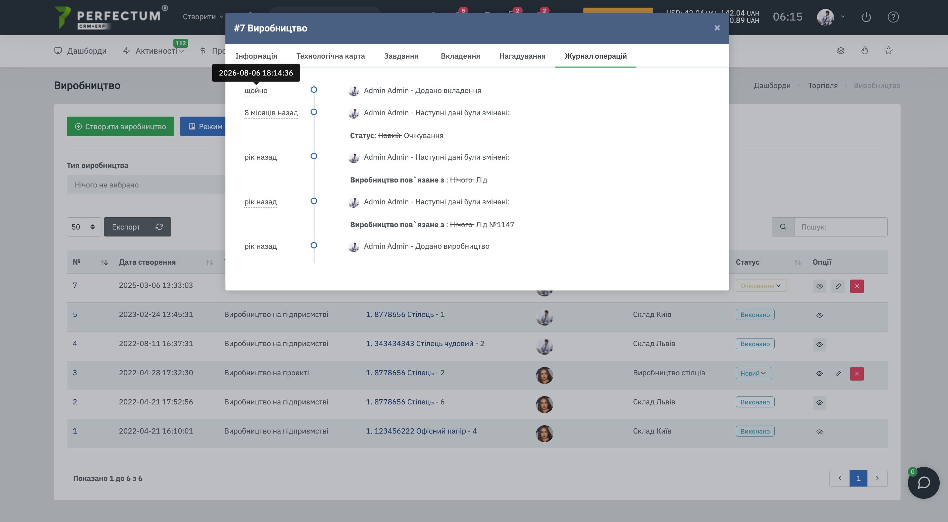Open the Новий status dropdown for row 3
Image resolution: width=948 pixels, height=522 pixels.
pos(754,373)
